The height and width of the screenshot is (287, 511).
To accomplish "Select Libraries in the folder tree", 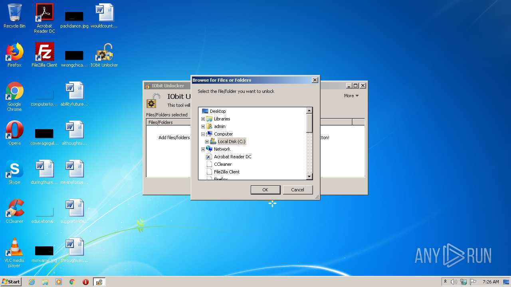I will (222, 119).
